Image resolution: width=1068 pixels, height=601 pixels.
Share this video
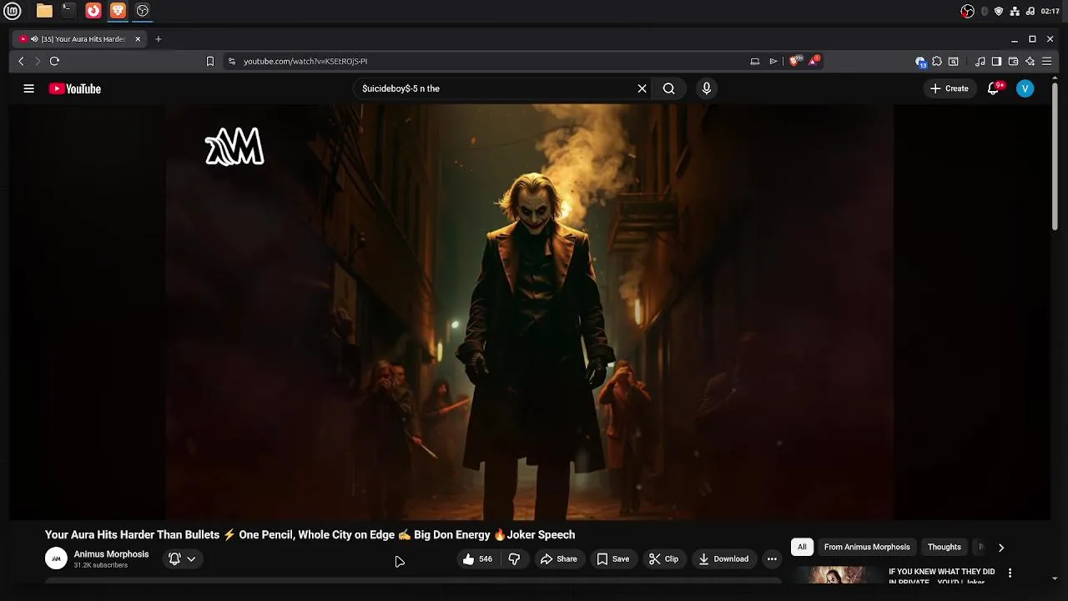pos(558,559)
